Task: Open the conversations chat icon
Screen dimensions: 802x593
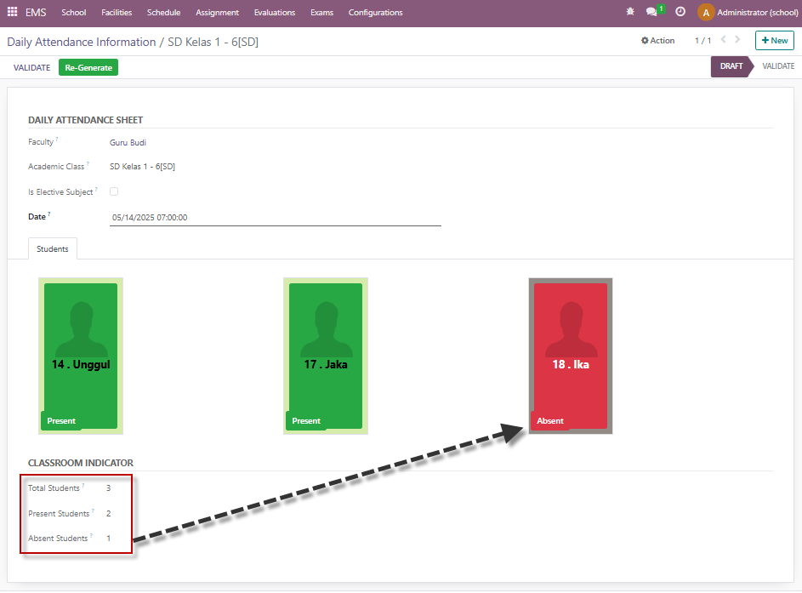Action: click(x=651, y=12)
